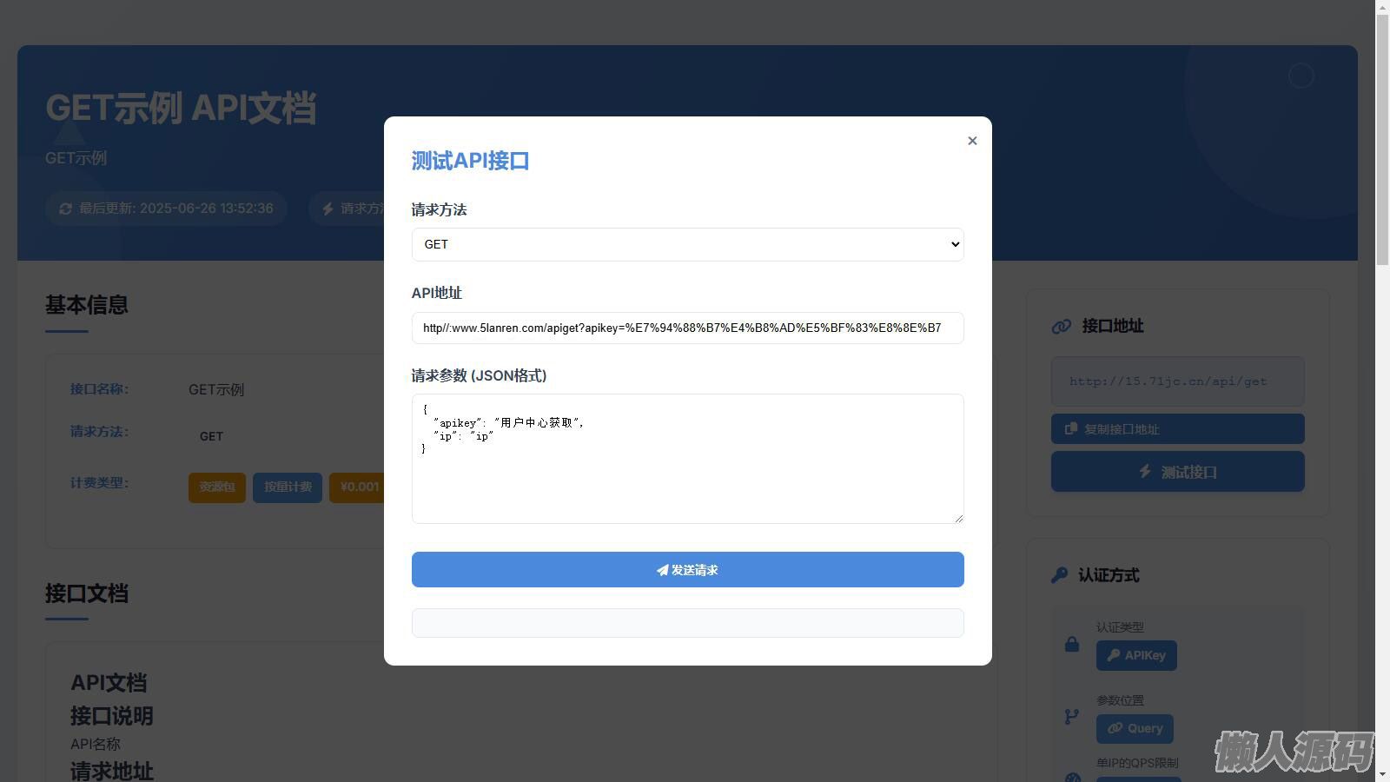This screenshot has width=1390, height=782.
Task: Click the GET示例 value beside 接口名称
Action: click(x=216, y=389)
